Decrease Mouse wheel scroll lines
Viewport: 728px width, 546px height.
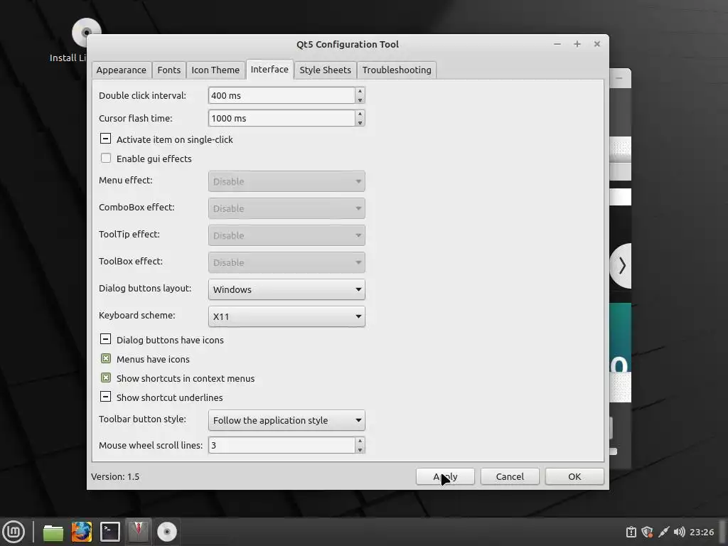(x=360, y=449)
